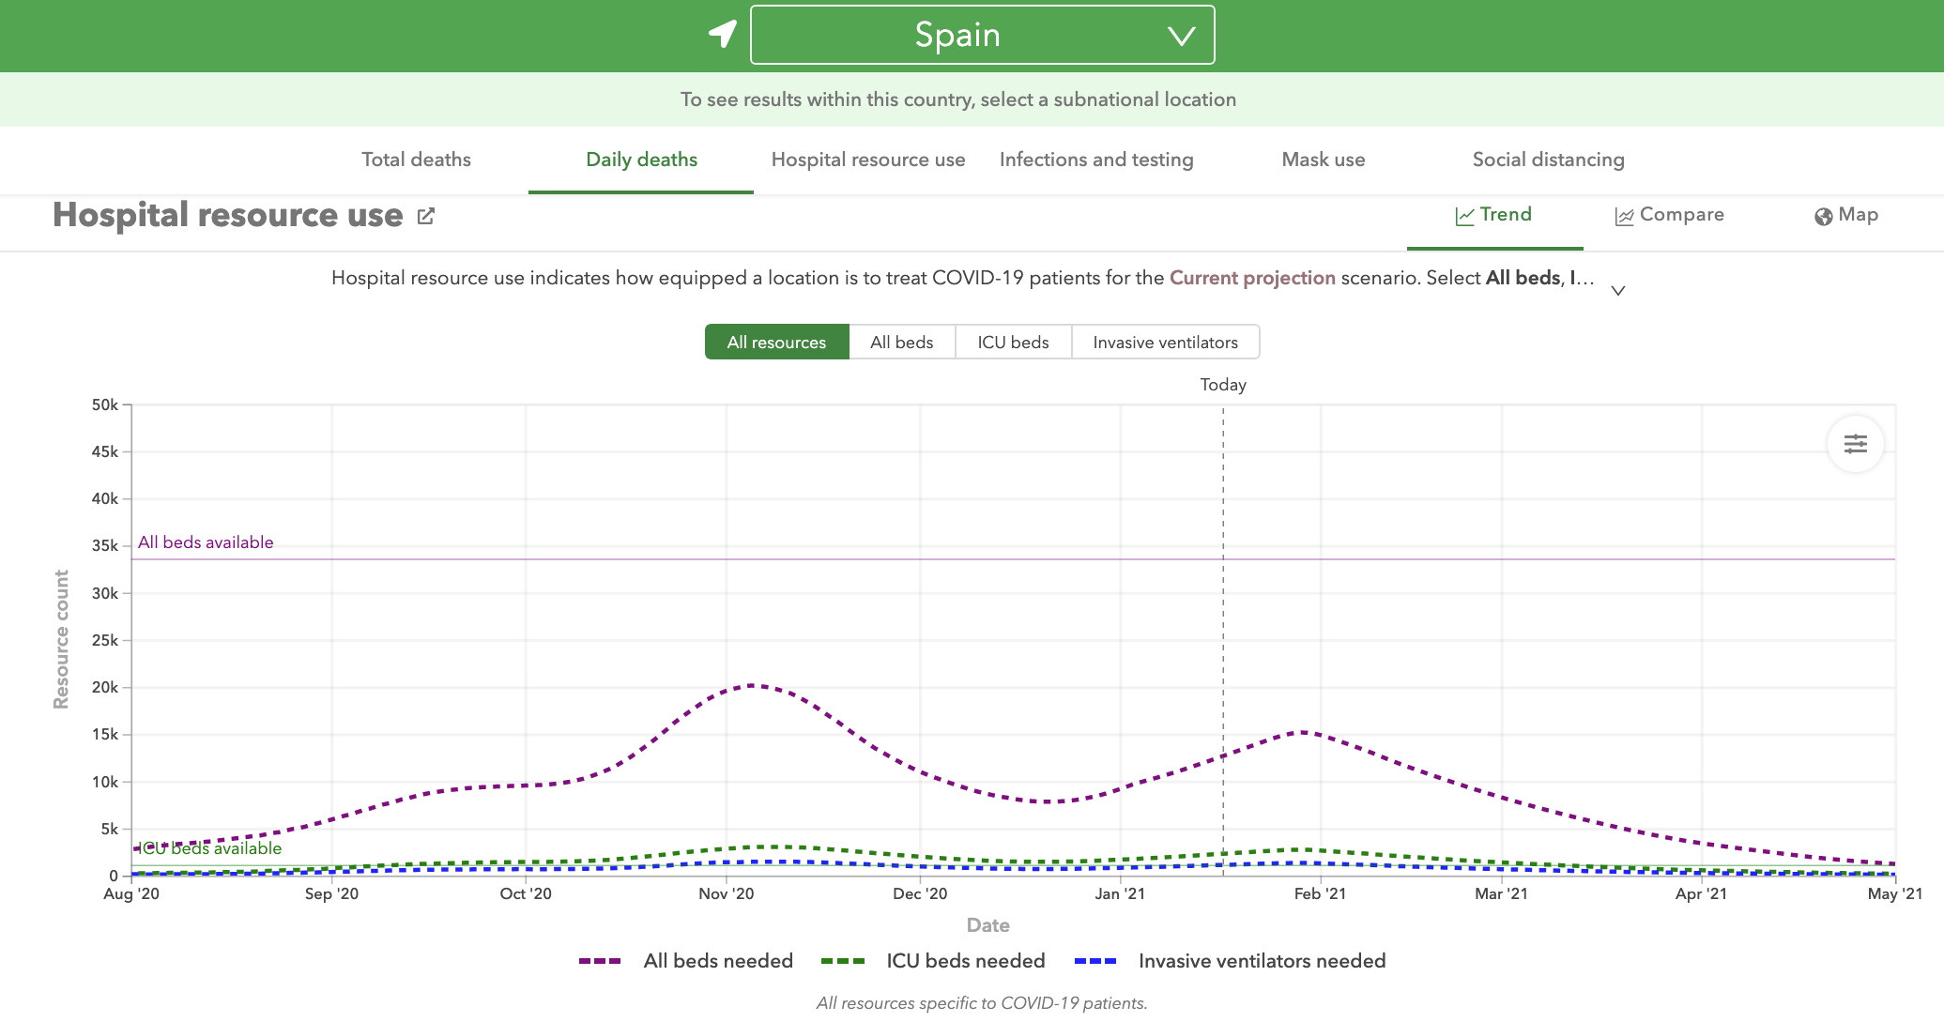Screen dimensions: 1944x1022
Task: Open the Trend chart view icon
Action: [1464, 214]
